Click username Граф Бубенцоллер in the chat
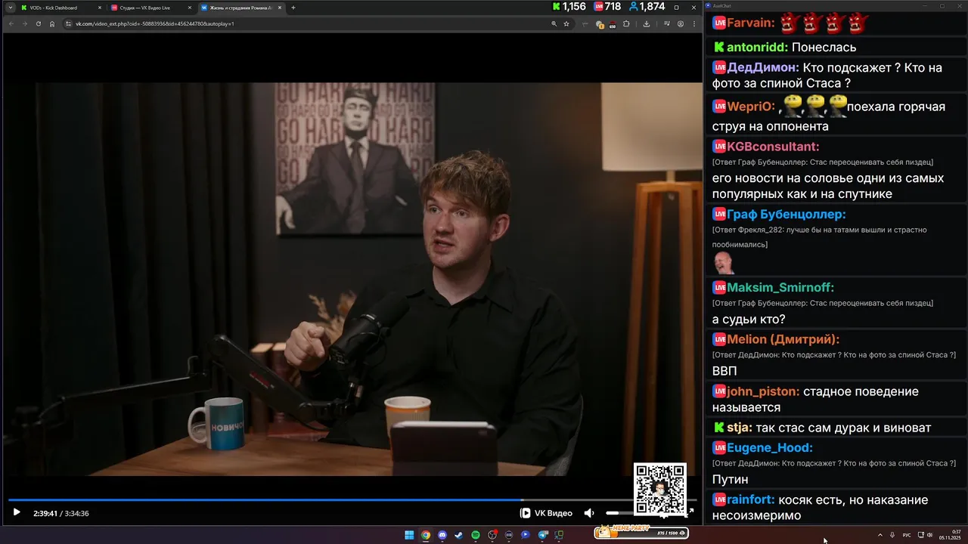 (786, 215)
